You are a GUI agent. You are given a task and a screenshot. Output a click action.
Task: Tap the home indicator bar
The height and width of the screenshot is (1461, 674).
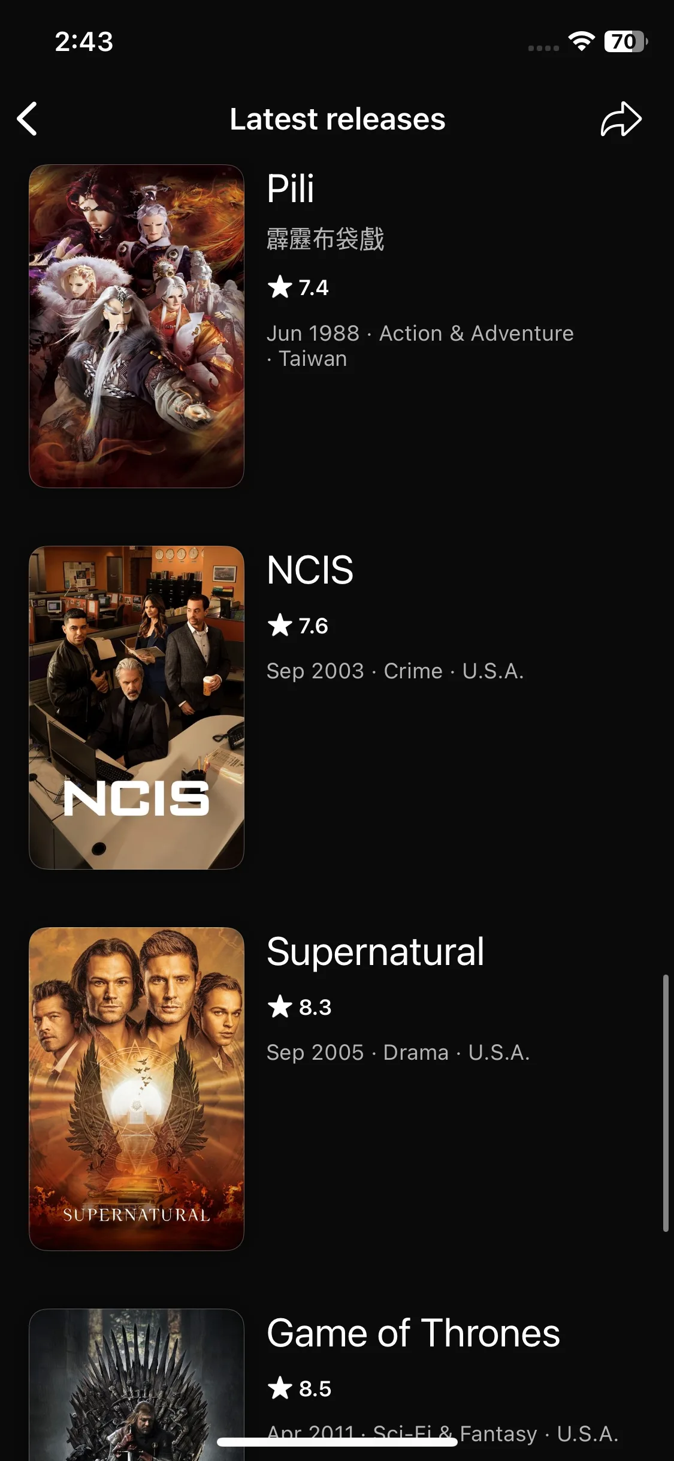tap(337, 1442)
